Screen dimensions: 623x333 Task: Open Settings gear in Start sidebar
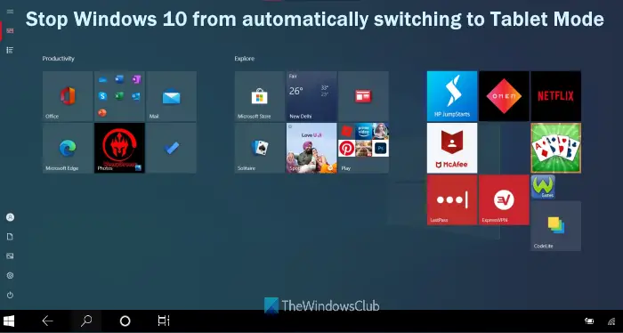(10, 275)
